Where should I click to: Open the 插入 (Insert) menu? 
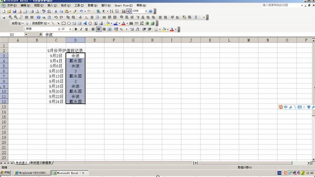coord(52,6)
